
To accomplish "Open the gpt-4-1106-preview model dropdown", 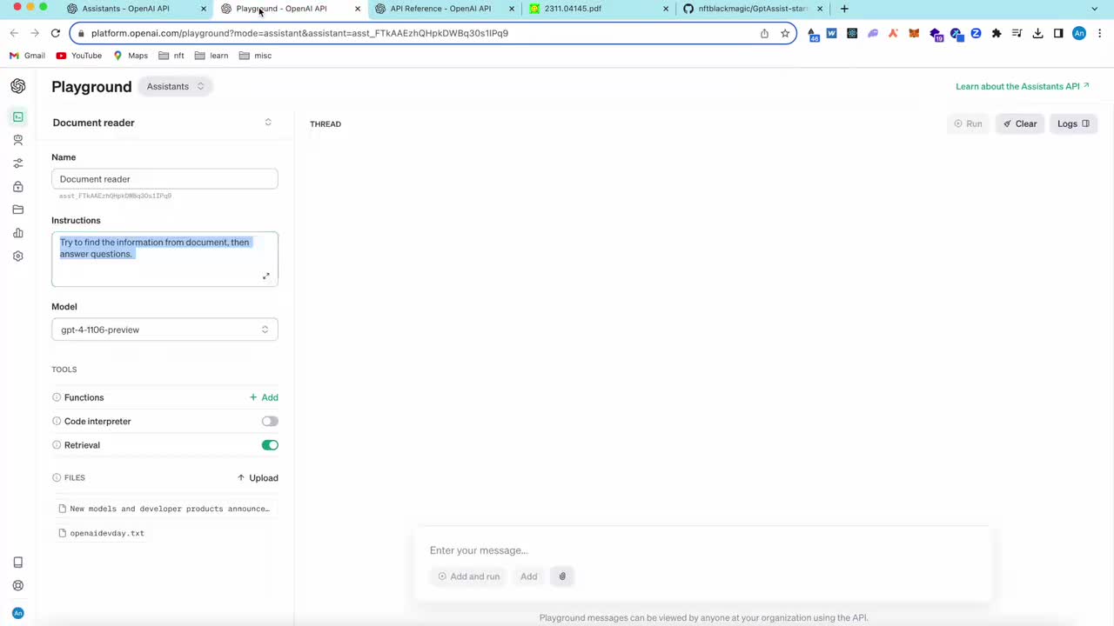I will pyautogui.click(x=164, y=330).
